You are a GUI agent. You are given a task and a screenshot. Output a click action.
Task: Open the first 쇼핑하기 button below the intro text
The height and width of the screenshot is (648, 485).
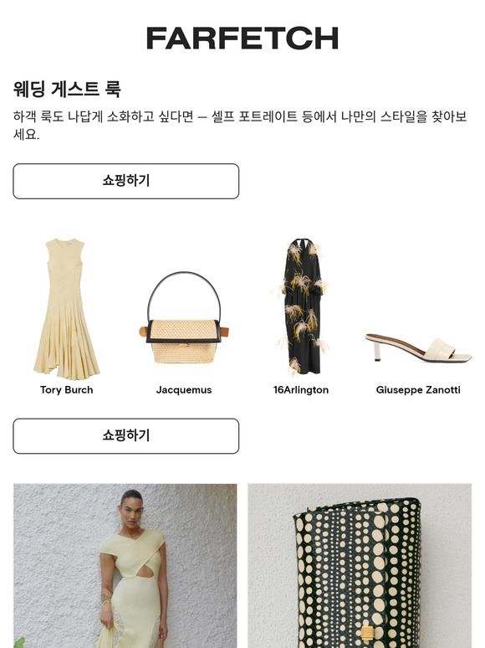click(126, 181)
